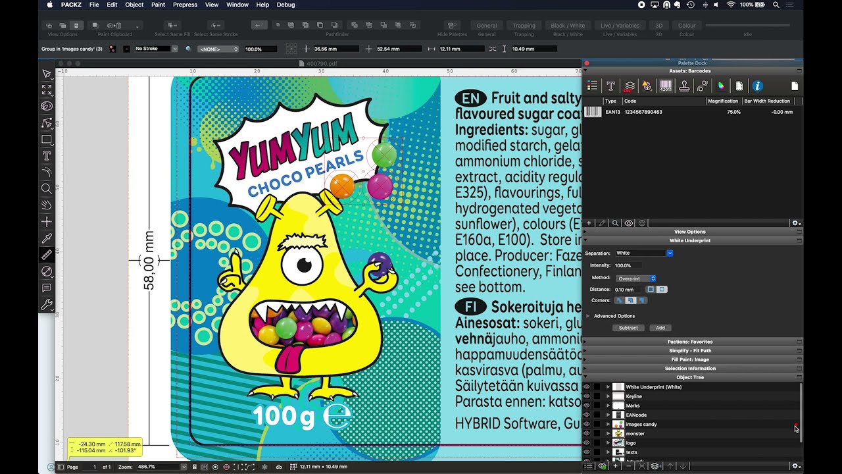Pick the Hand pan tool
842x474 pixels.
click(47, 205)
